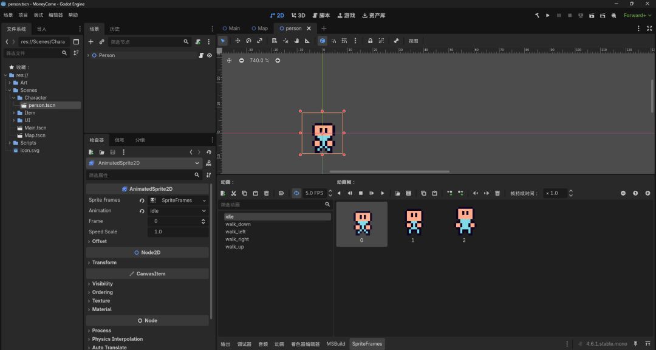656x350 pixels.
Task: Open the documentation for AnimatedSprite2D
Action: pos(208,163)
